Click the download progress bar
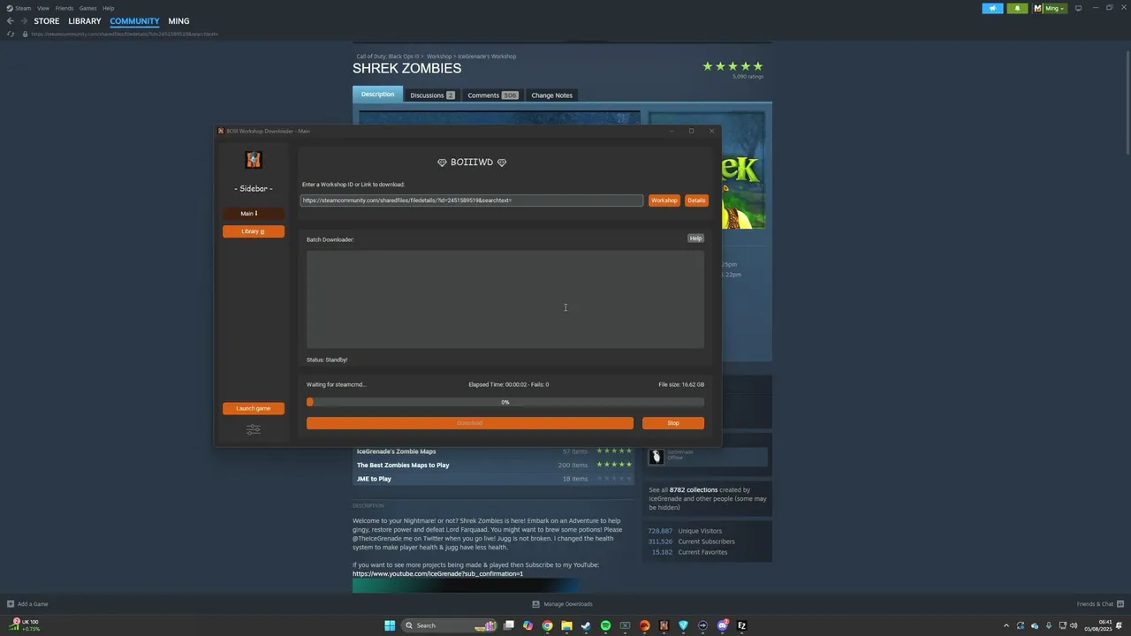Image resolution: width=1131 pixels, height=636 pixels. pos(505,402)
